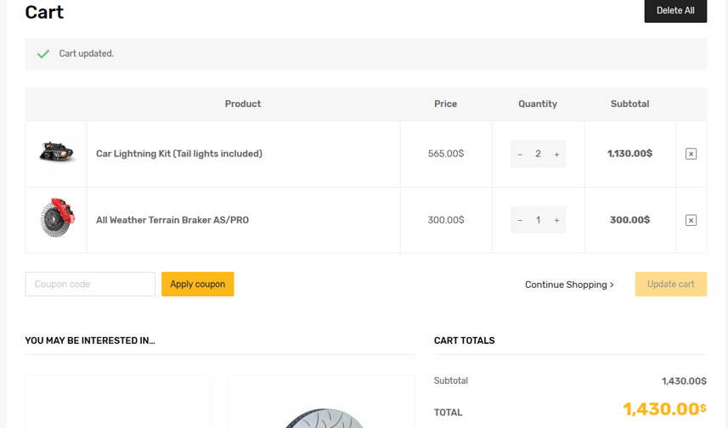Click the brake disc product thumbnail
728x428 pixels.
[57, 217]
